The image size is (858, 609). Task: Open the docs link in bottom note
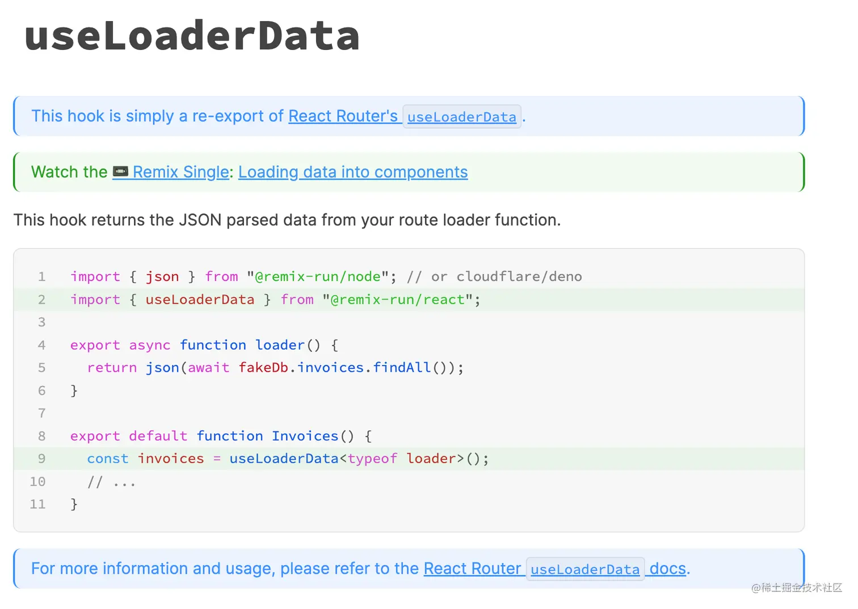point(667,568)
